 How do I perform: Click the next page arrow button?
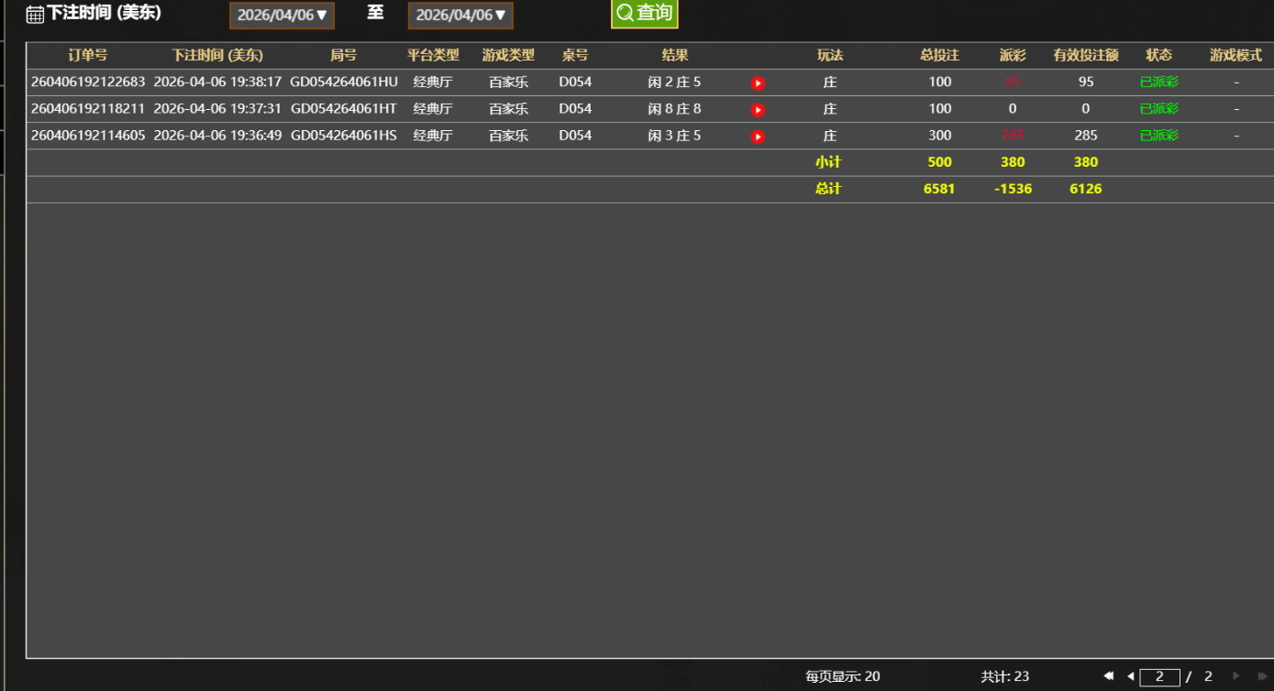point(1235,676)
